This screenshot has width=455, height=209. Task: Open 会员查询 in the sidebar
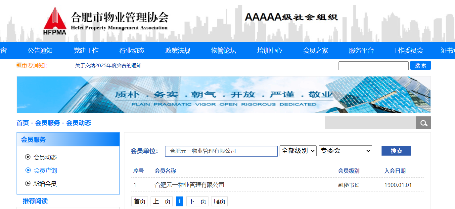(x=45, y=170)
